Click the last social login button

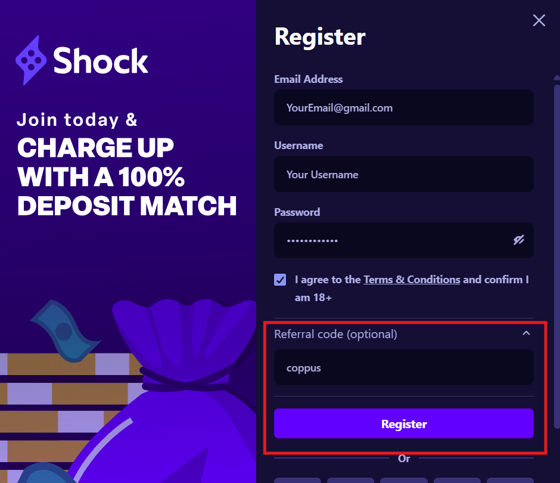(510, 479)
